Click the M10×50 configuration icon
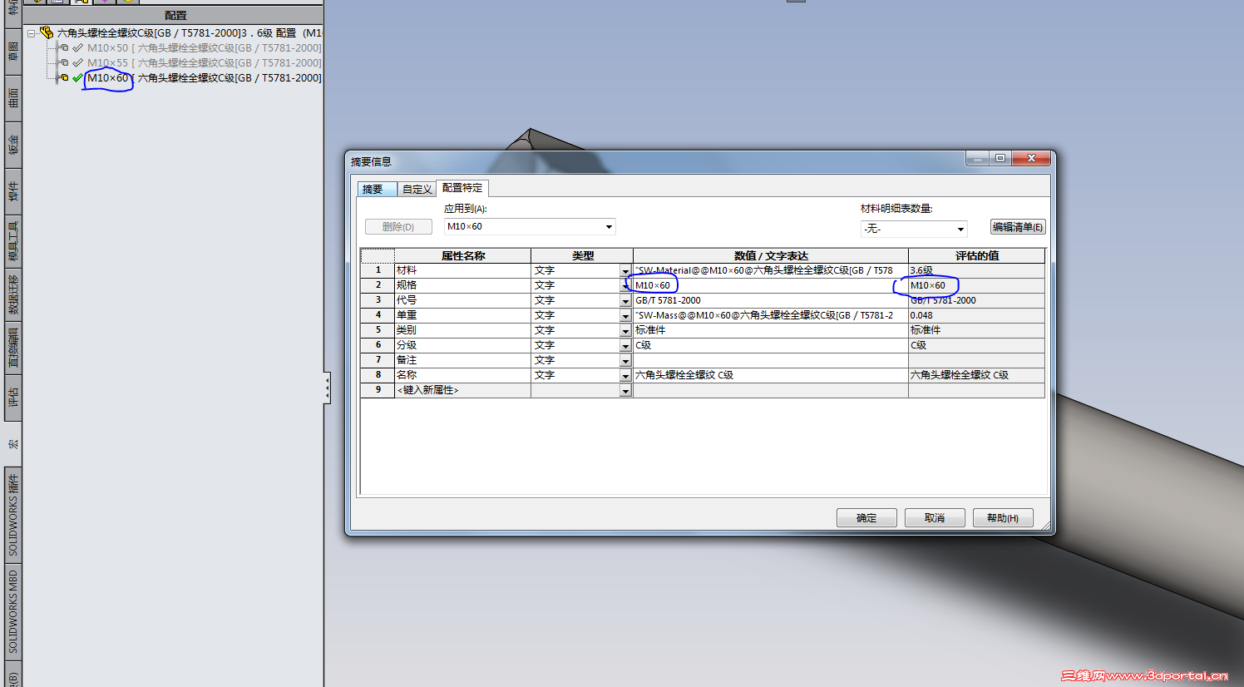The width and height of the screenshot is (1244, 687). [x=63, y=48]
